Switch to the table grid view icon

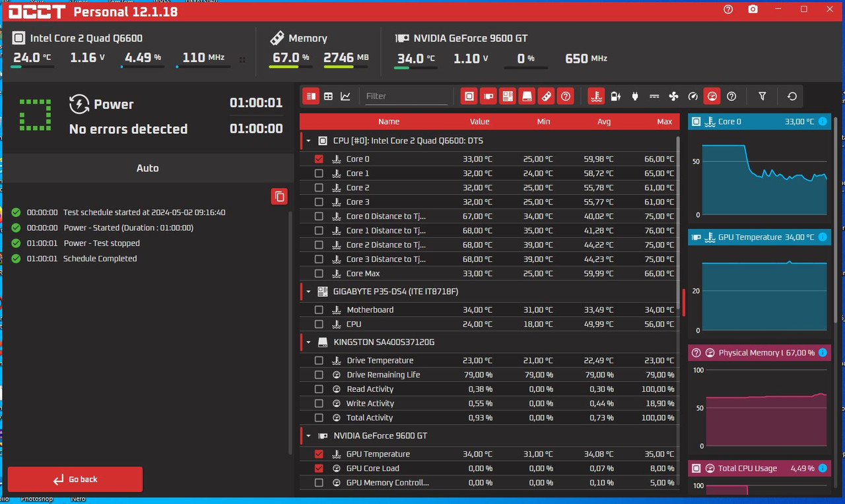click(328, 96)
